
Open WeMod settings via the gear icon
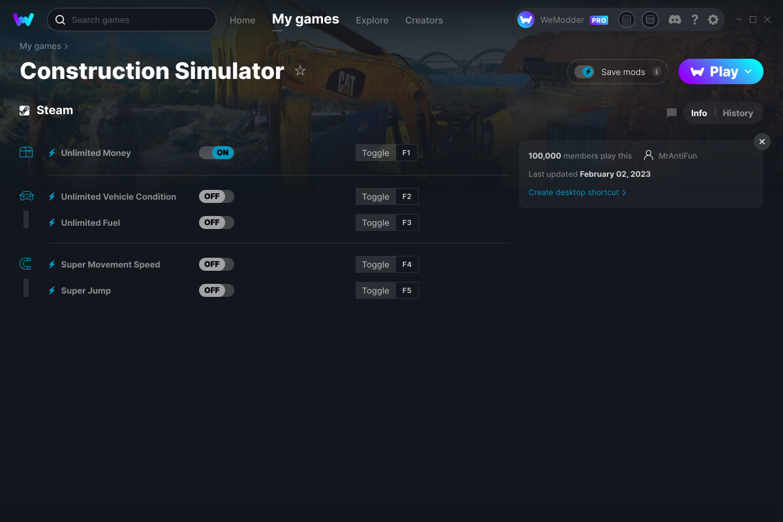point(713,20)
